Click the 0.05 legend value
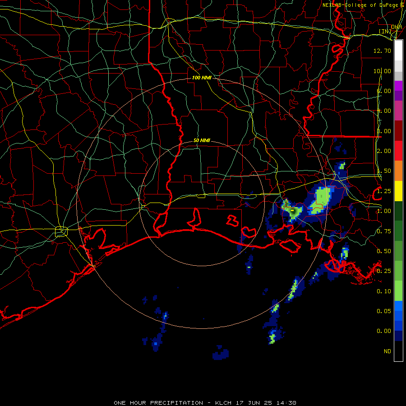This screenshot has height=406, width=406. click(384, 311)
